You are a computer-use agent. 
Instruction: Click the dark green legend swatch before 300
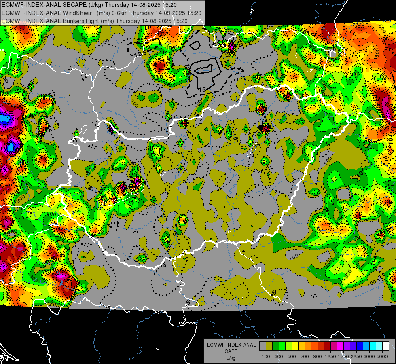[x=275, y=346]
